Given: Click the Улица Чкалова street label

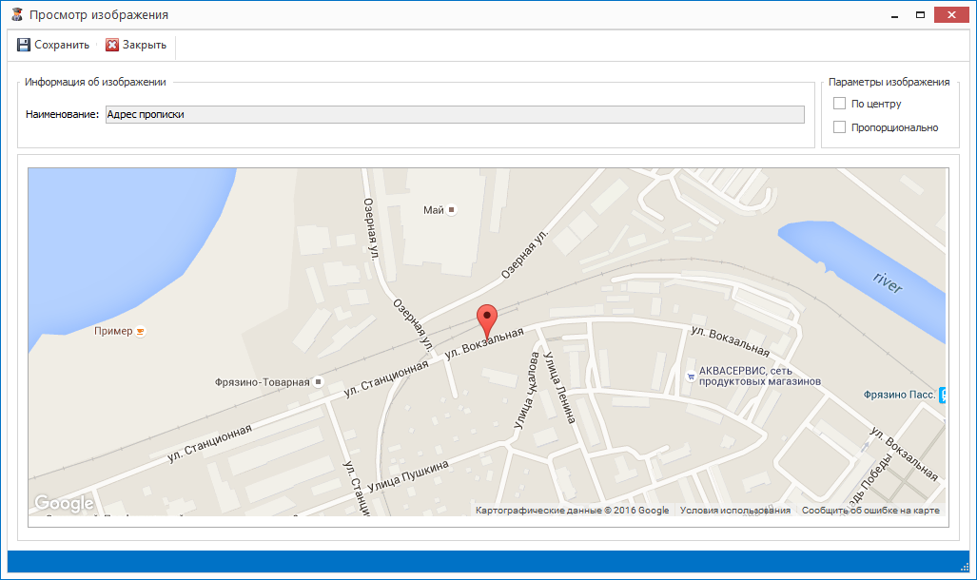Looking at the screenshot, I should [x=526, y=391].
